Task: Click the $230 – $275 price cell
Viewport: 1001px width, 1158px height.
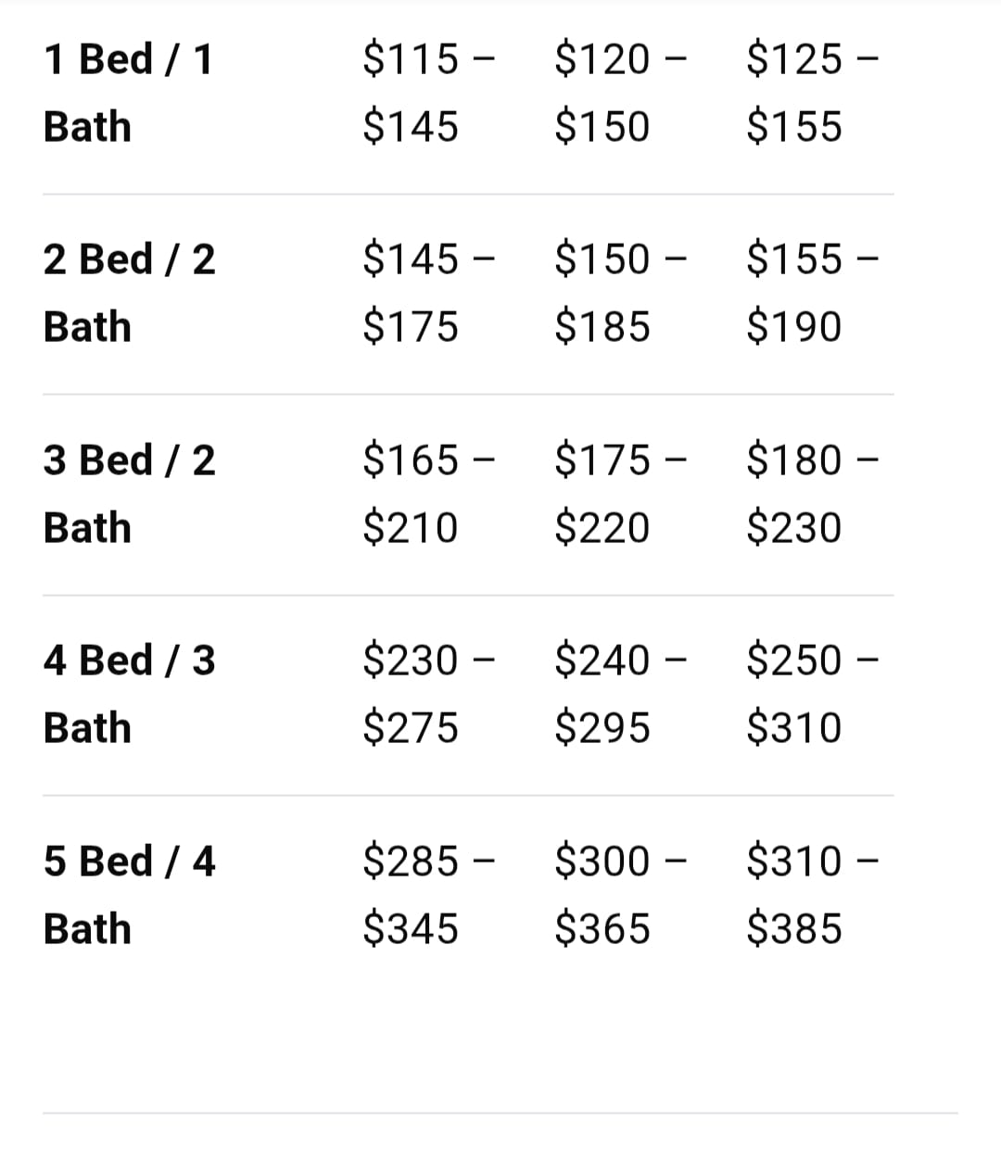Action: [428, 694]
